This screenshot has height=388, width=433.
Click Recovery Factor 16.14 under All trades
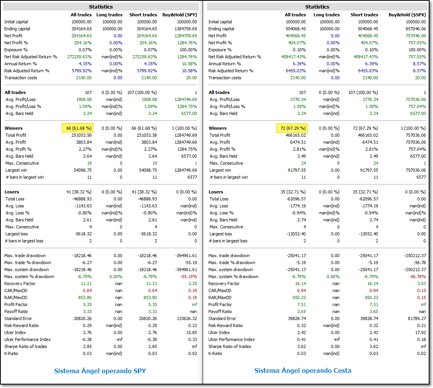pos(300,284)
